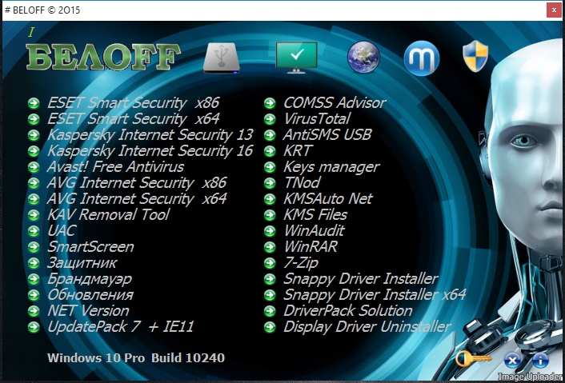565x383 pixels.
Task: Click green arrow beside Kaspersky Internet Security 13
Action: click(34, 135)
